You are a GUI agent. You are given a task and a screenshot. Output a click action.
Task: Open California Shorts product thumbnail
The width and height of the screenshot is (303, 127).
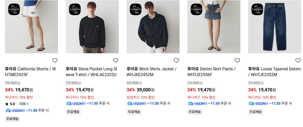[31, 27]
